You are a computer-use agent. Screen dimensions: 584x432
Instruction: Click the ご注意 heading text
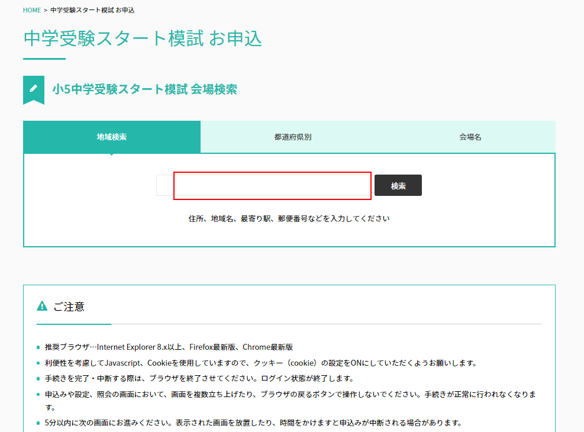69,307
